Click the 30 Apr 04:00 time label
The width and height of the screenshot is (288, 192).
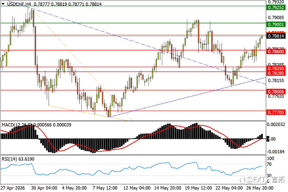click(x=44, y=188)
